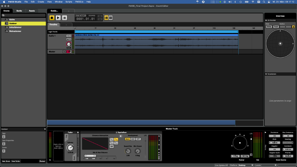
Task: Click the Fader Volume knob
Action: (70, 147)
